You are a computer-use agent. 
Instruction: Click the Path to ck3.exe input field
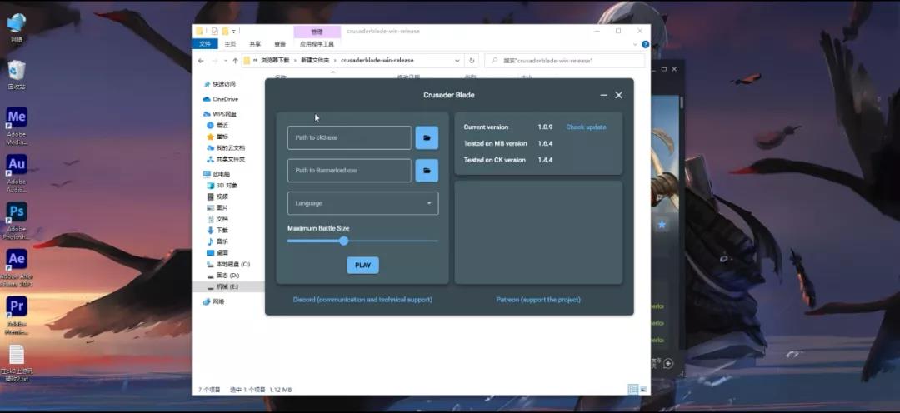pyautogui.click(x=349, y=137)
